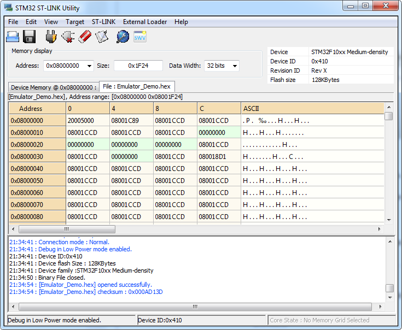Expand the Address dropdown arrow
The width and height of the screenshot is (402, 330).
[x=89, y=66]
